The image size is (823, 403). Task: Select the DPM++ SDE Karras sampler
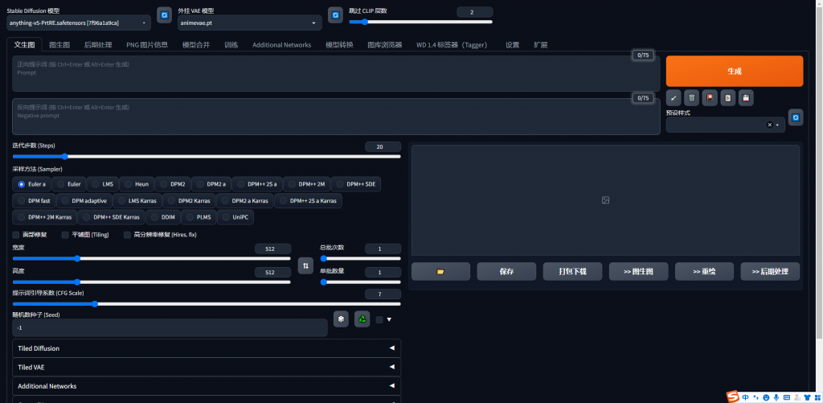(111, 217)
